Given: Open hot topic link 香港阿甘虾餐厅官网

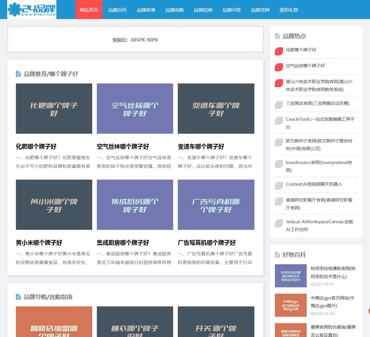Looking at the screenshot, I should (x=319, y=204).
